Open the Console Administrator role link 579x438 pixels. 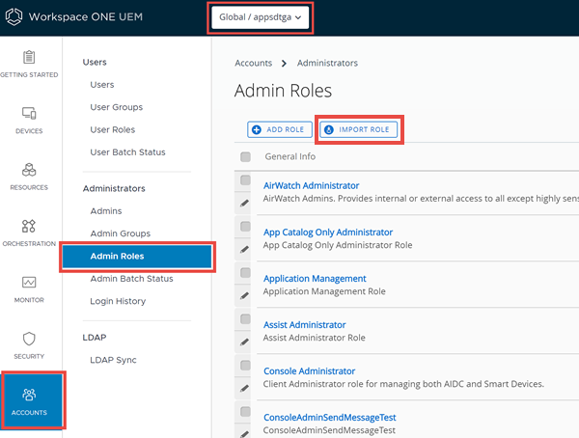pyautogui.click(x=309, y=370)
